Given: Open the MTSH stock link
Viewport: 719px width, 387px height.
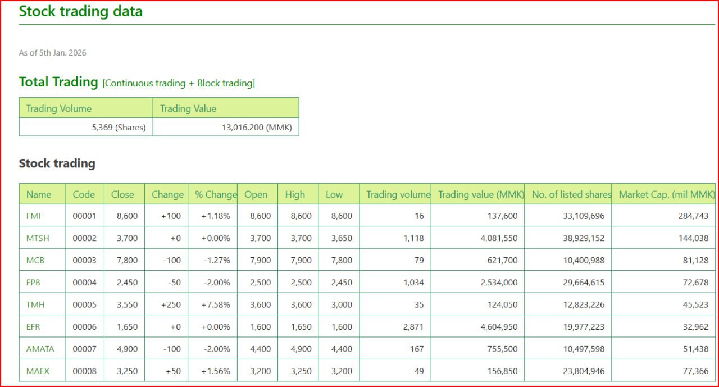Looking at the screenshot, I should coord(38,238).
